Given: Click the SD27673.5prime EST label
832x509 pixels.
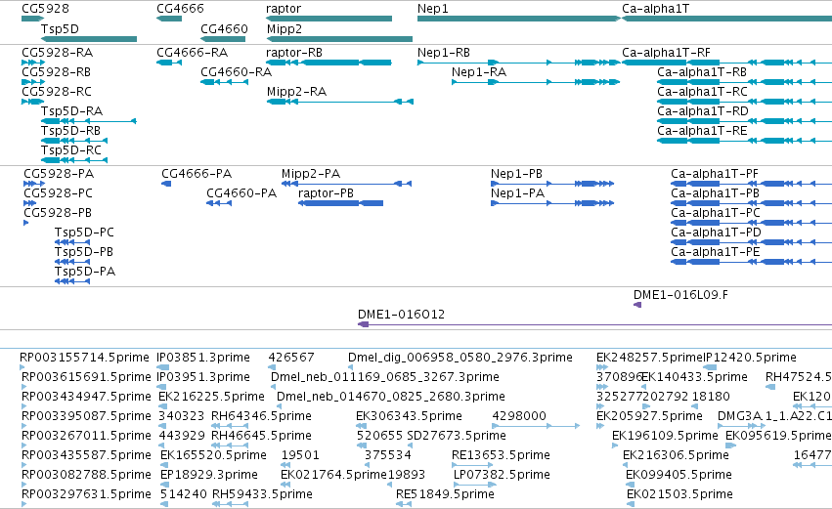Looking at the screenshot, I should pyautogui.click(x=457, y=436).
